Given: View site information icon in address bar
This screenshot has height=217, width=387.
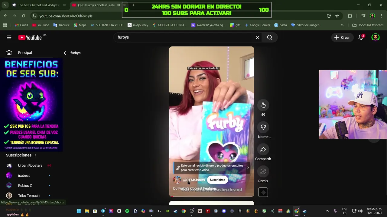Looking at the screenshot, I should click(x=34, y=16).
